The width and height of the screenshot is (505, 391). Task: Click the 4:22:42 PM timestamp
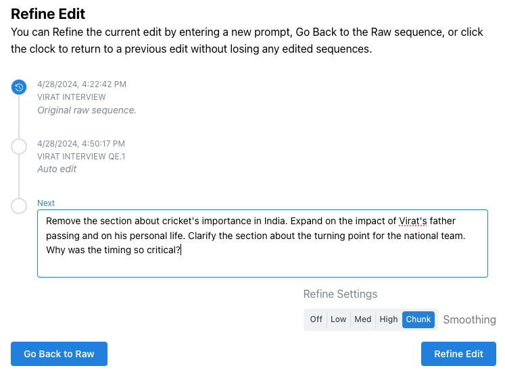[x=82, y=84]
